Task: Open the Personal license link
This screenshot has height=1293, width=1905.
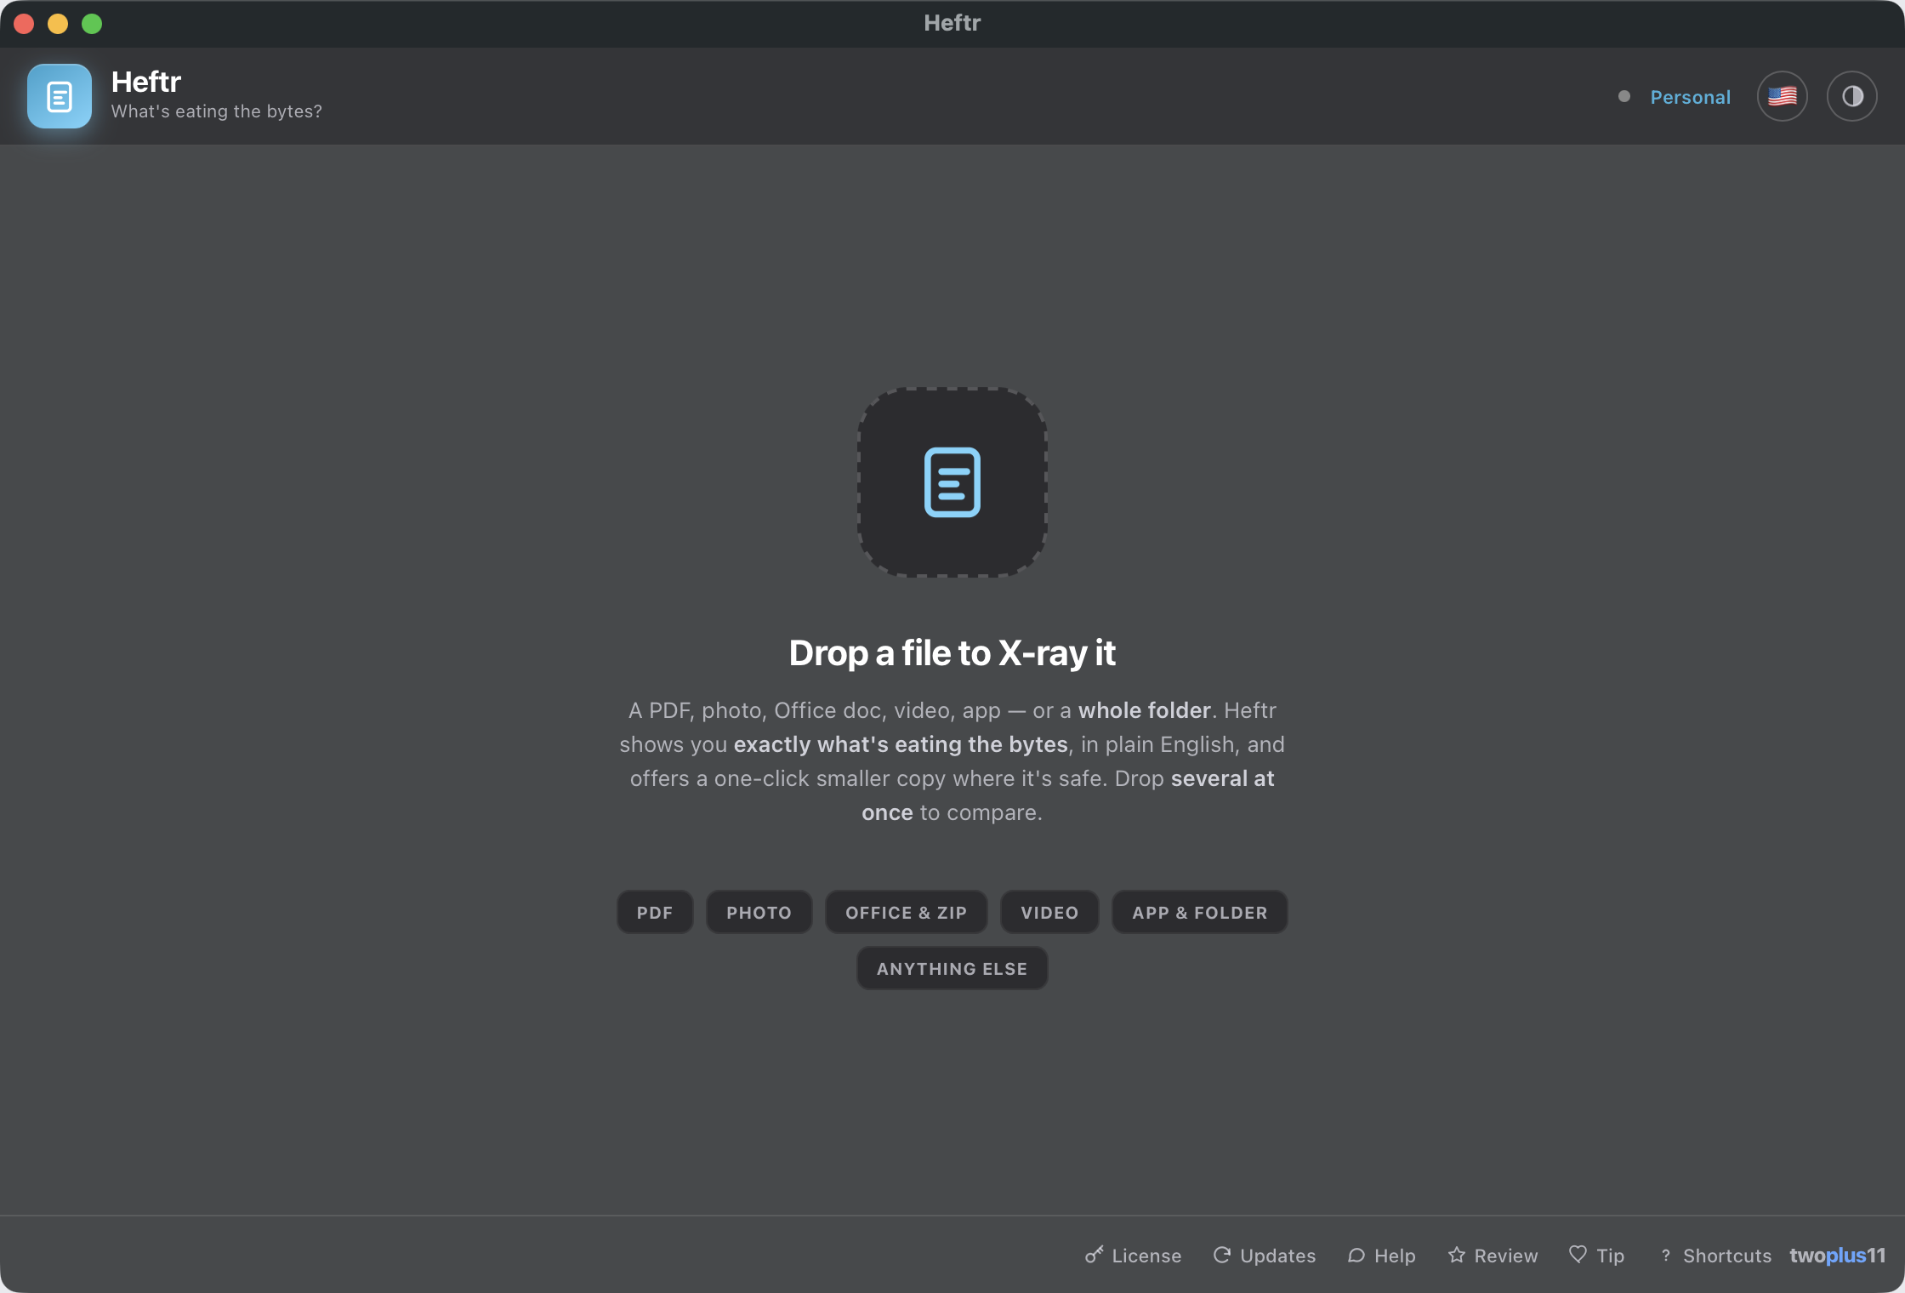Action: (x=1690, y=97)
